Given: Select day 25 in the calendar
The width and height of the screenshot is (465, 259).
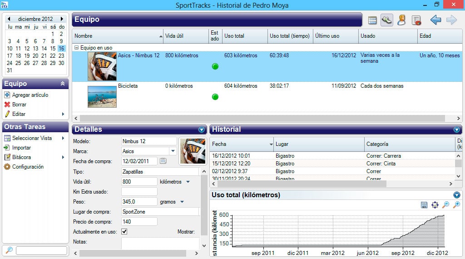Looking at the screenshot, I should click(x=18, y=63).
